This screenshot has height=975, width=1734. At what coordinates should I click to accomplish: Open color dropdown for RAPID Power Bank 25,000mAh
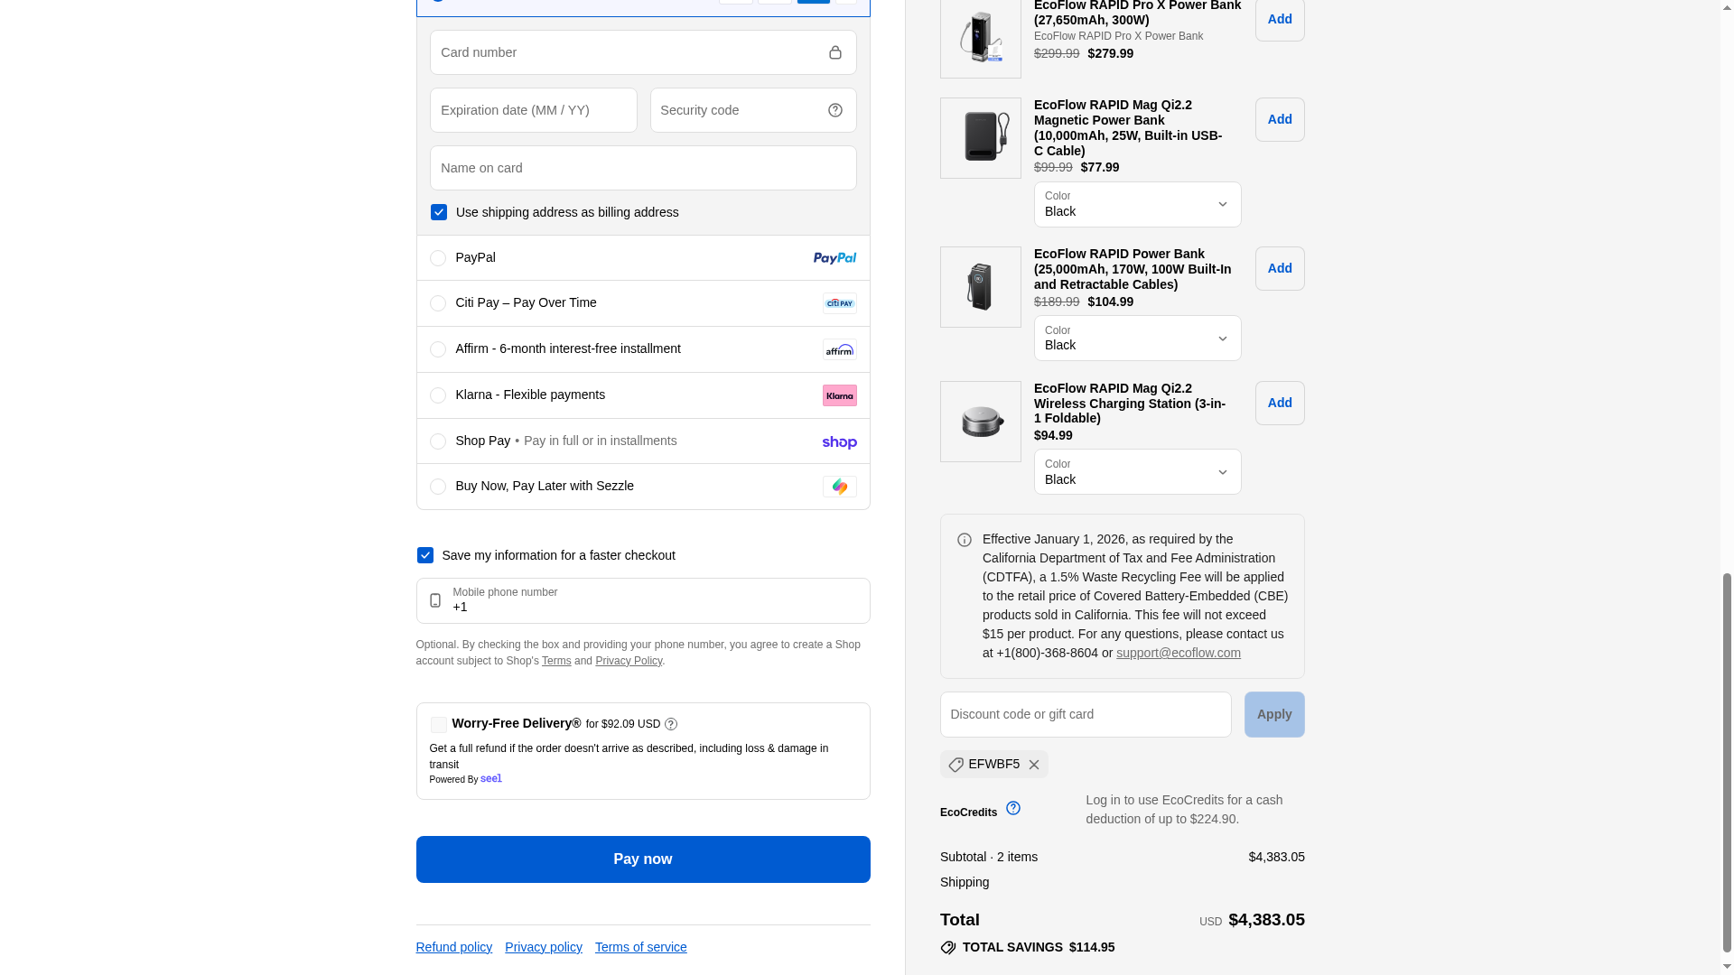coord(1137,338)
